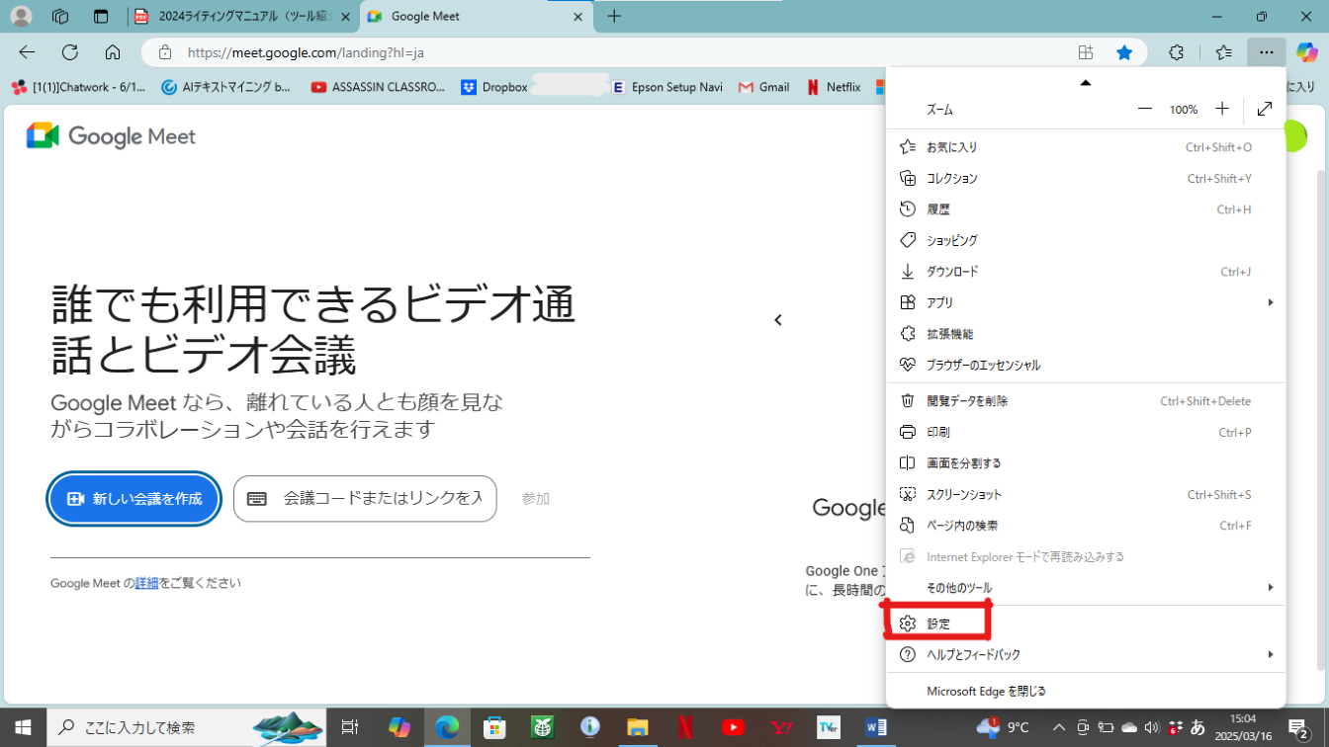
Task: Open the 詳細 link about Google Meet
Action: [146, 583]
